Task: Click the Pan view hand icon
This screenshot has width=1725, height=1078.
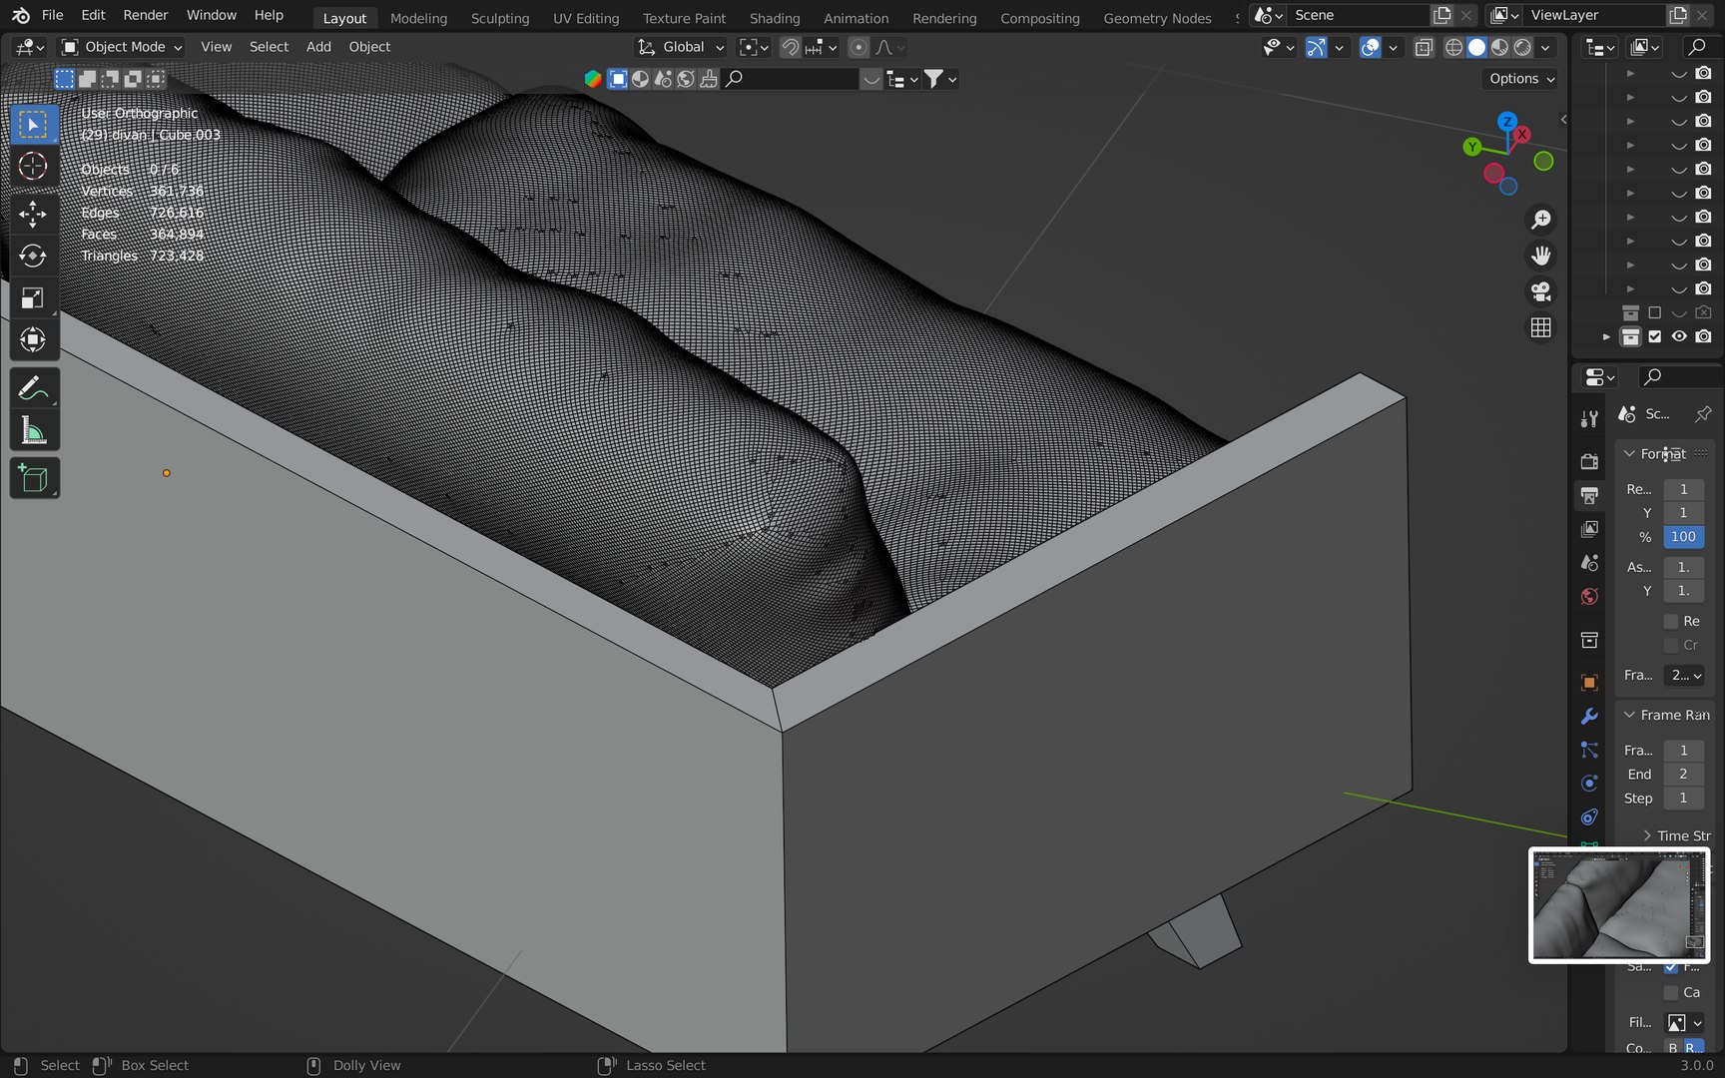Action: pos(1541,256)
